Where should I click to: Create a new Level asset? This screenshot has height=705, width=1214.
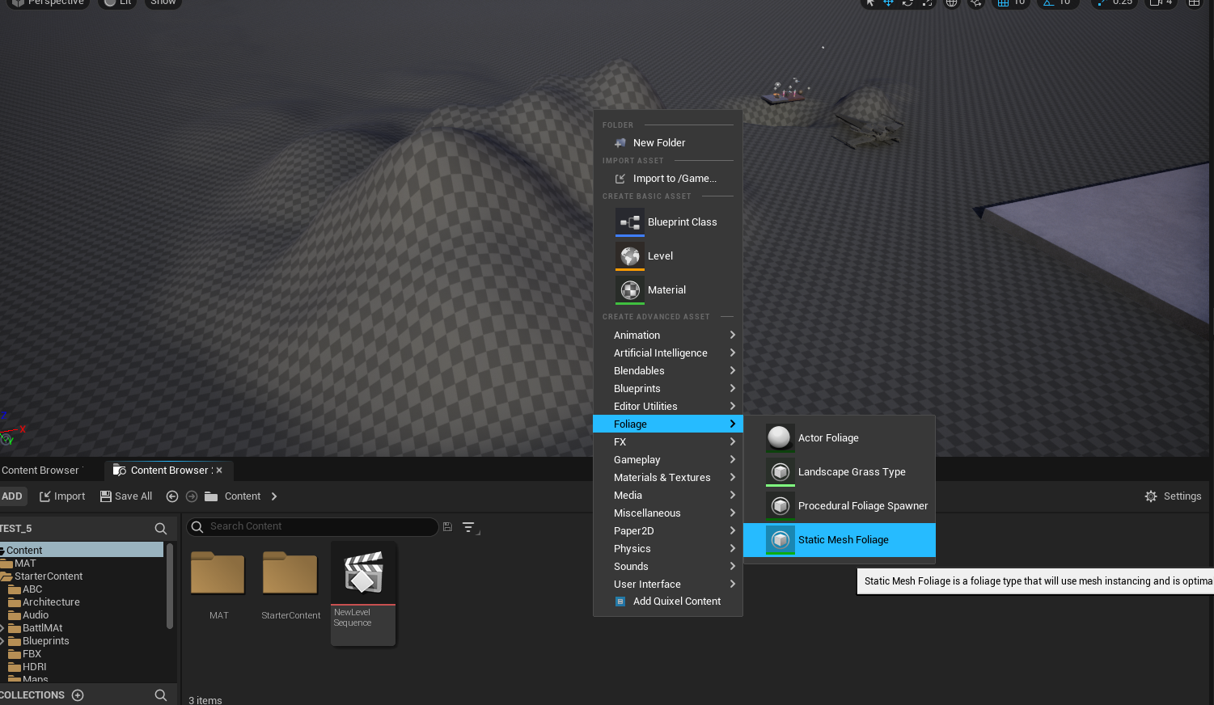[667, 255]
